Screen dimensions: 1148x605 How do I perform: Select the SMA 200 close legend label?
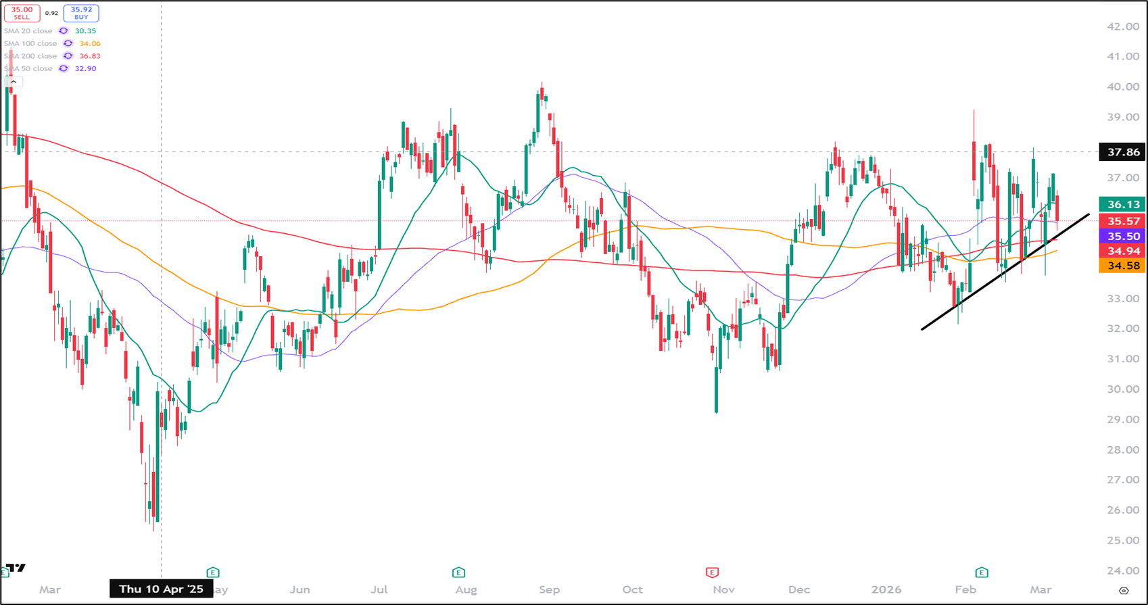point(30,56)
